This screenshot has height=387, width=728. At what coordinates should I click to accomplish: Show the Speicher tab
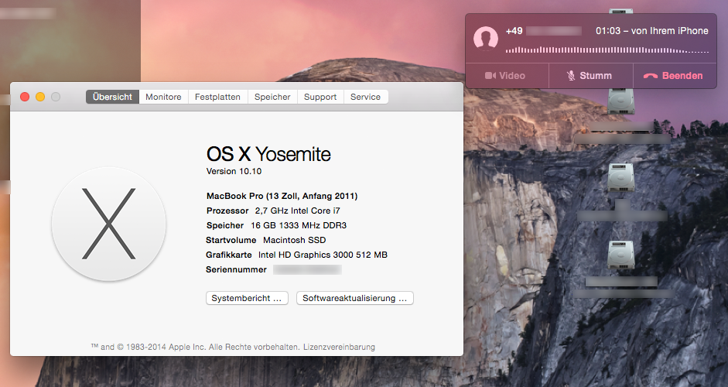coord(272,97)
